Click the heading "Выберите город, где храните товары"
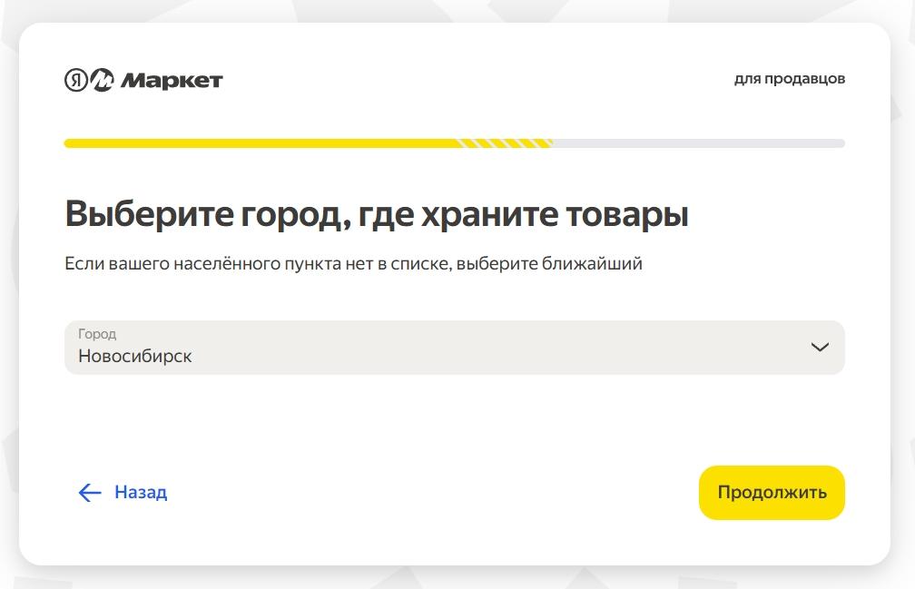 tap(377, 214)
